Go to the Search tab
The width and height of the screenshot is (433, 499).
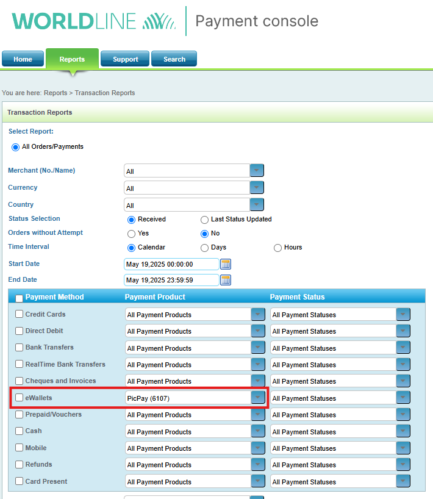click(x=174, y=59)
